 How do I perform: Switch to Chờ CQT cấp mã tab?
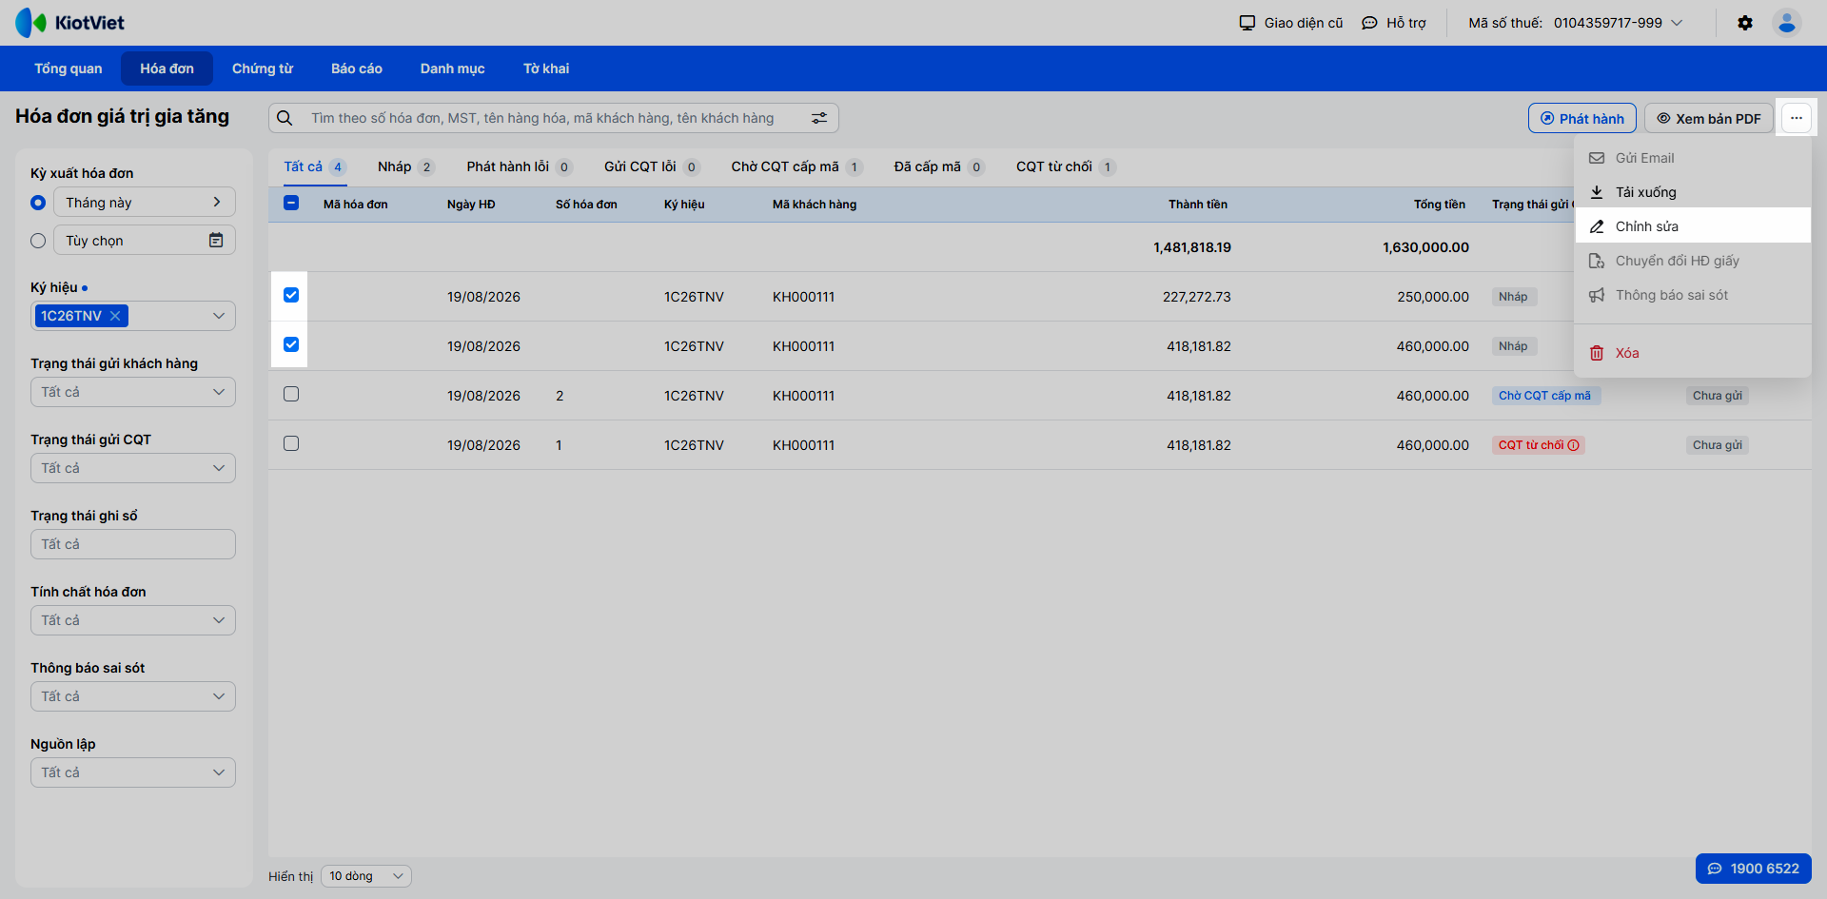797,166
